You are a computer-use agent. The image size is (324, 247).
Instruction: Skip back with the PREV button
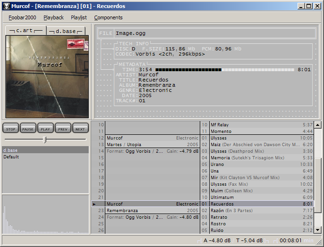click(x=62, y=129)
